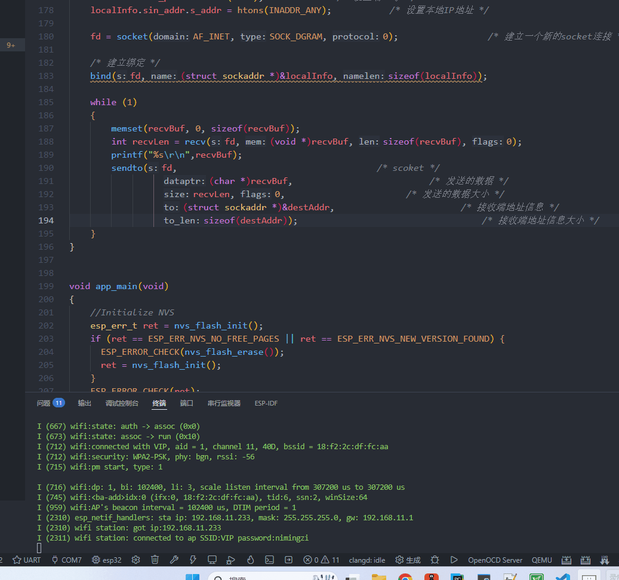Viewport: 619px width, 580px height.
Task: Open the 调试控制台 tab
Action: pyautogui.click(x=122, y=403)
